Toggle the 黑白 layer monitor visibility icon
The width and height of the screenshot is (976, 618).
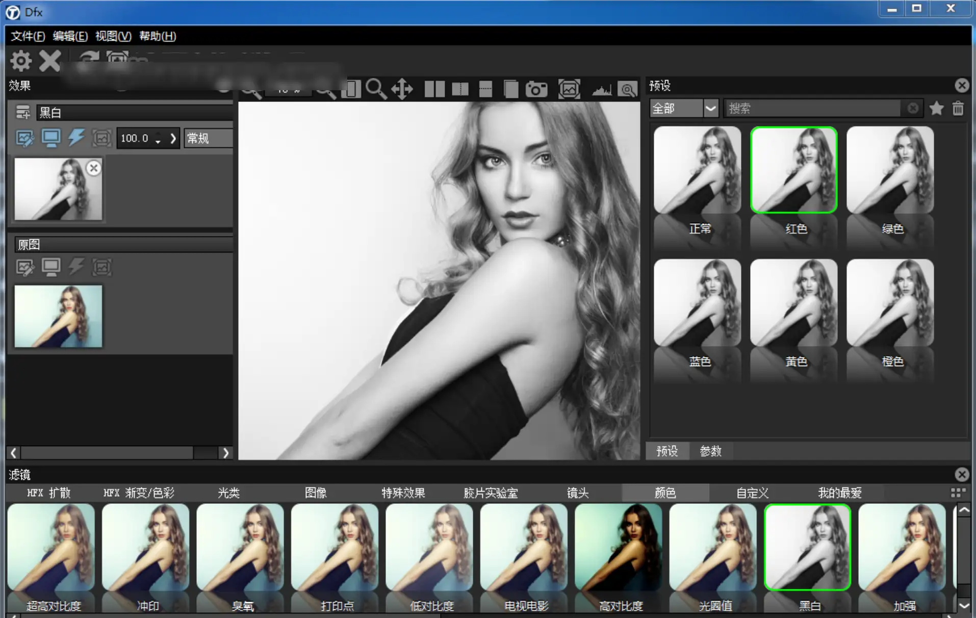(51, 138)
